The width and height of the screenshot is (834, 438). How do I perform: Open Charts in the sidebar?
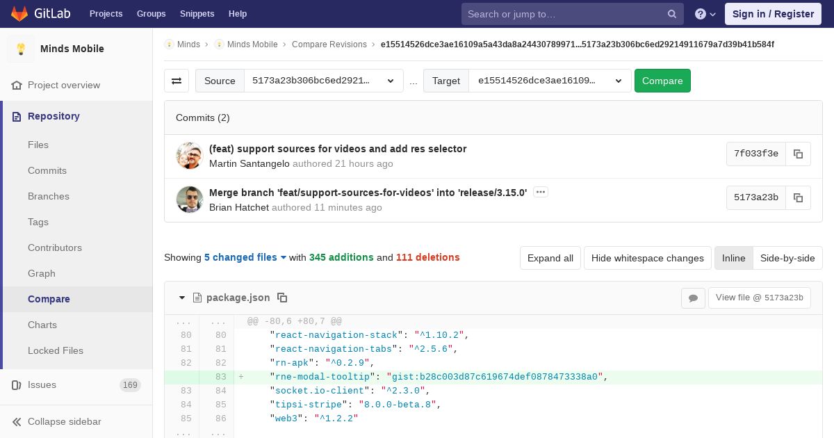click(x=42, y=325)
